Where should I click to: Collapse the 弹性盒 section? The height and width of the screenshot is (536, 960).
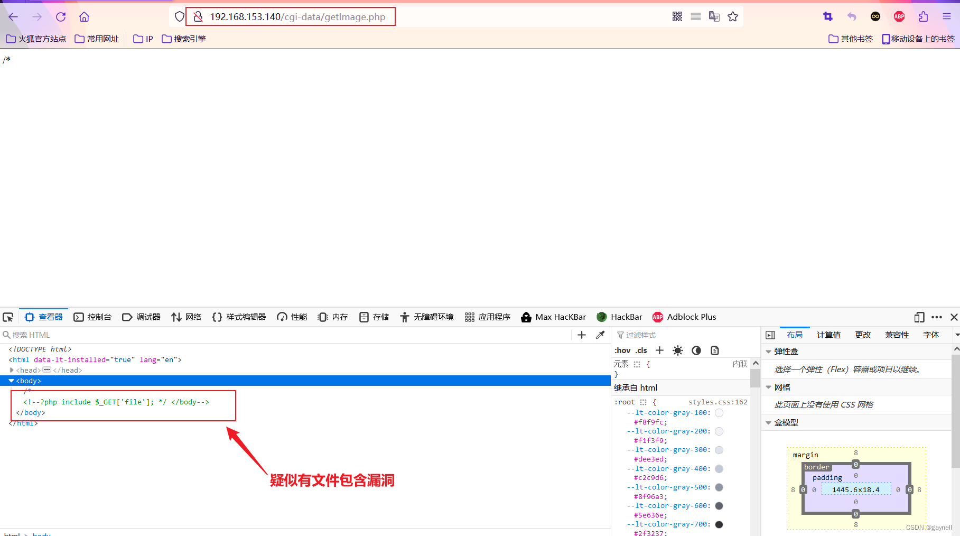point(769,352)
